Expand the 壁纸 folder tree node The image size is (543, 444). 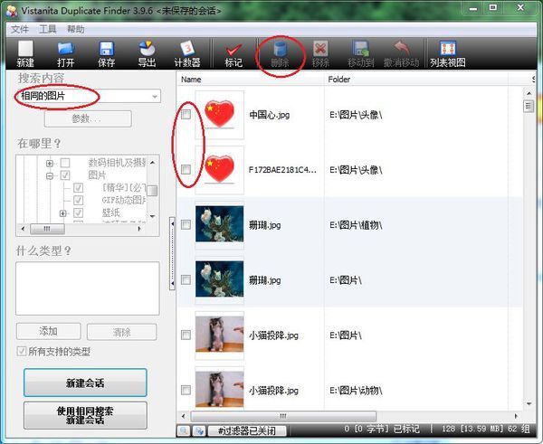pos(64,213)
